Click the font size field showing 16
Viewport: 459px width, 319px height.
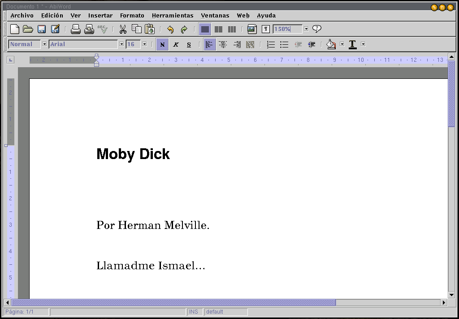(x=133, y=44)
